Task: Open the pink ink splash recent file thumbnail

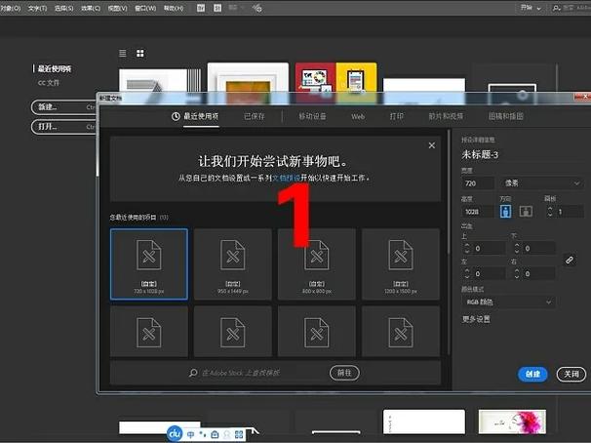Action: click(x=512, y=422)
